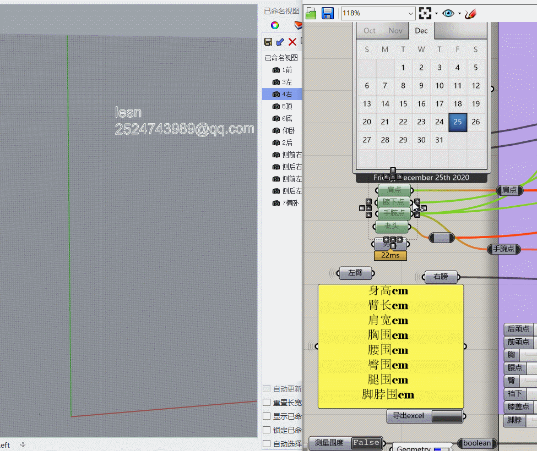Screen dimensions: 537x451
Task: Select the 1前 named view
Action: click(x=282, y=70)
